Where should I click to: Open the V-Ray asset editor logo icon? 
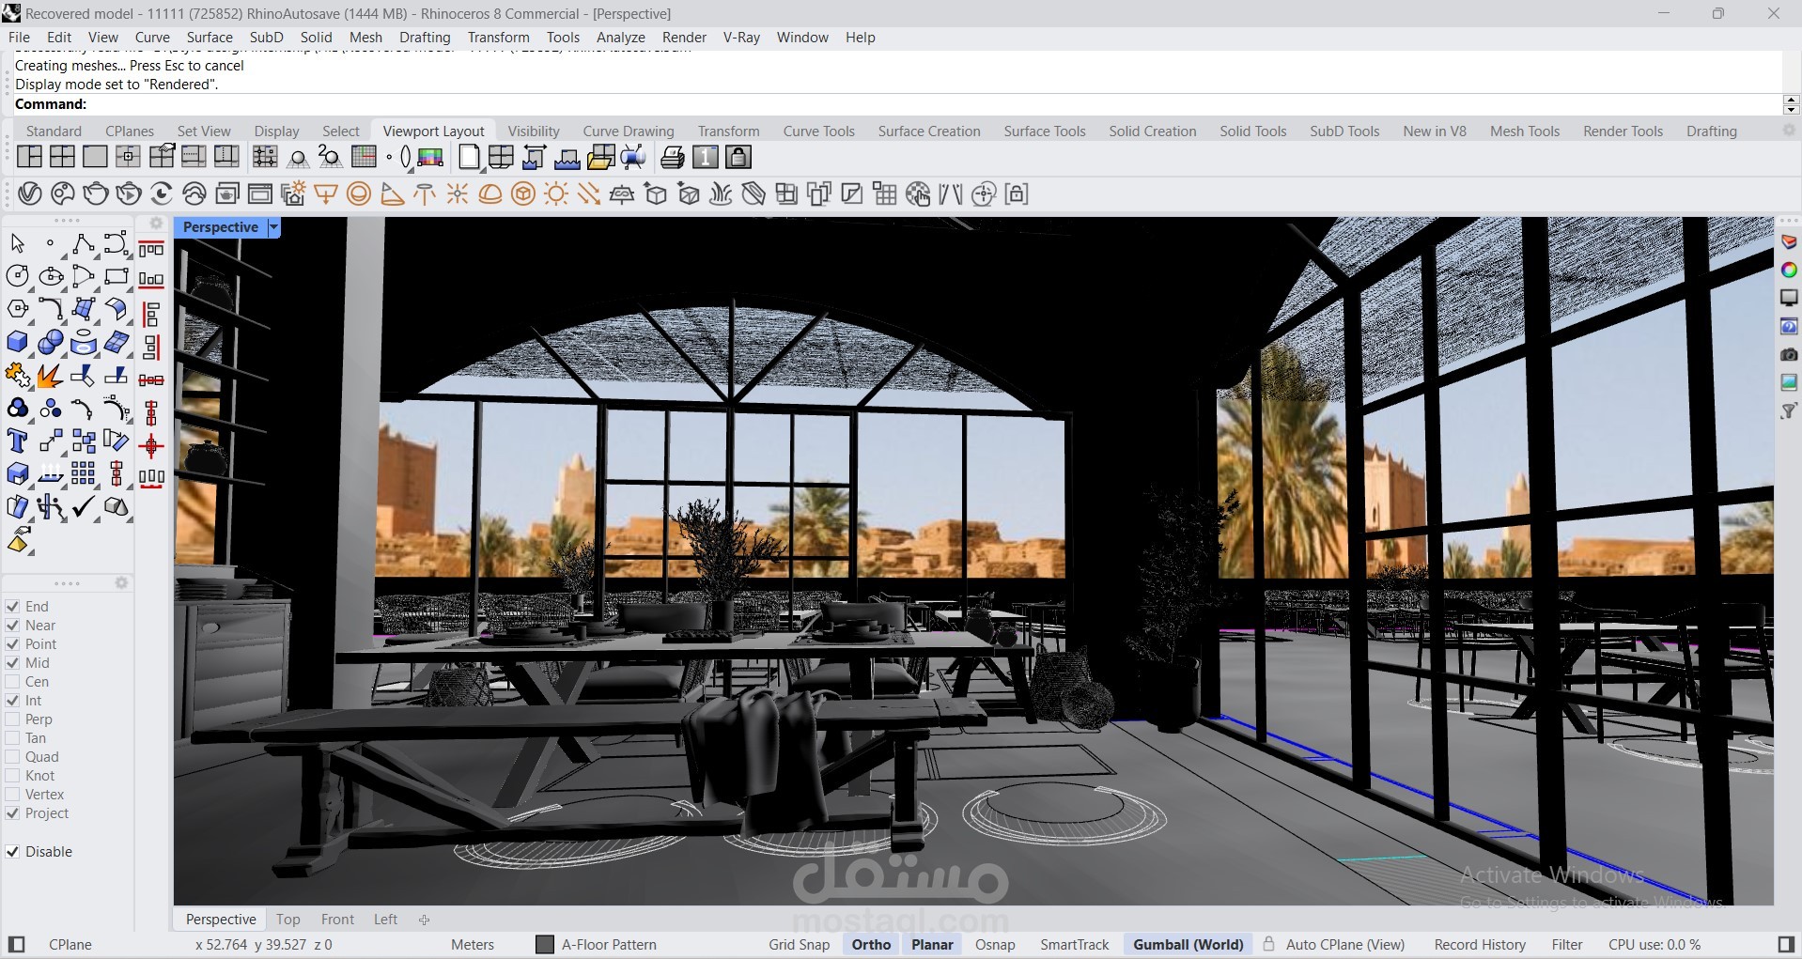tap(30, 194)
